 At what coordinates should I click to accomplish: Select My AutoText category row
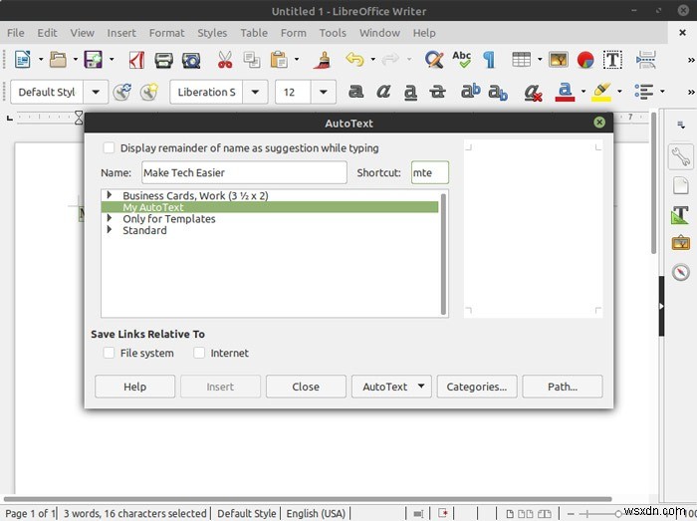tap(270, 207)
